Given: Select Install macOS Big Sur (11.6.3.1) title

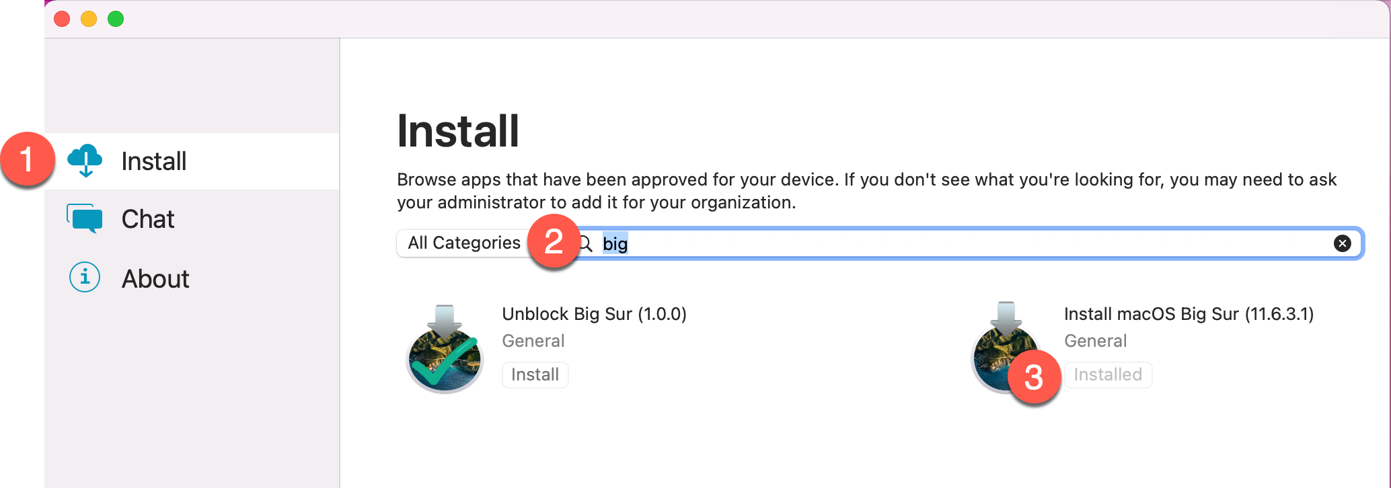Looking at the screenshot, I should [x=1189, y=314].
